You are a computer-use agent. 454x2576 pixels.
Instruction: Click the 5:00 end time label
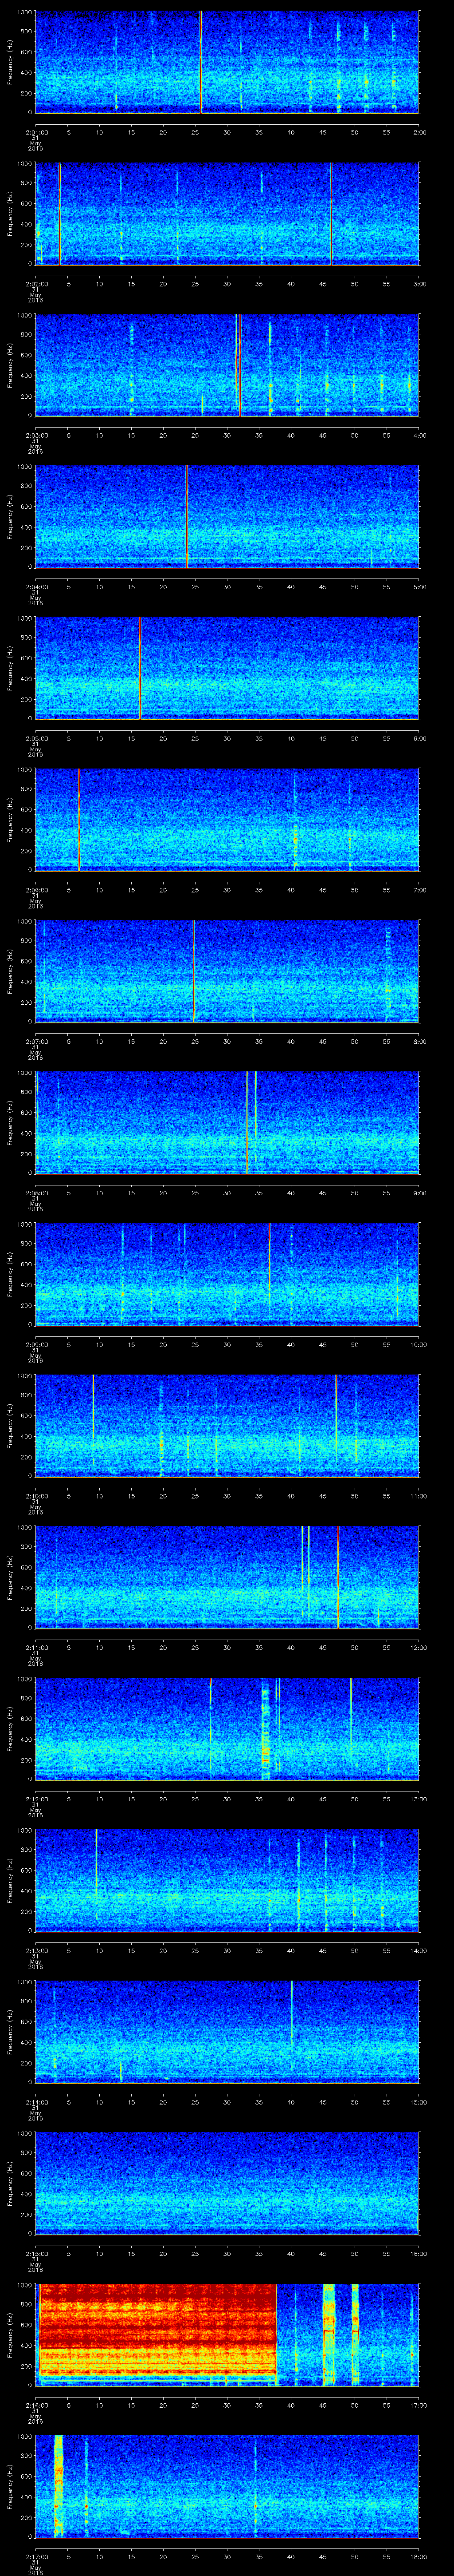pos(419,586)
